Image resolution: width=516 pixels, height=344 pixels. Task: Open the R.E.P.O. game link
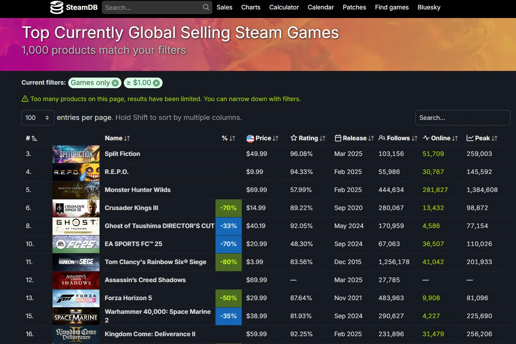pyautogui.click(x=117, y=172)
